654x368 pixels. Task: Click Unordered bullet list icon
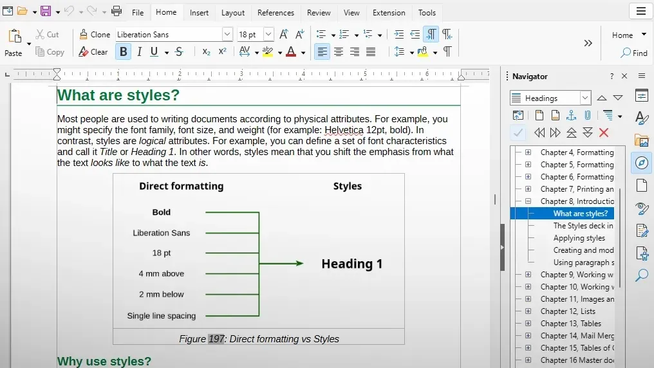(x=321, y=34)
